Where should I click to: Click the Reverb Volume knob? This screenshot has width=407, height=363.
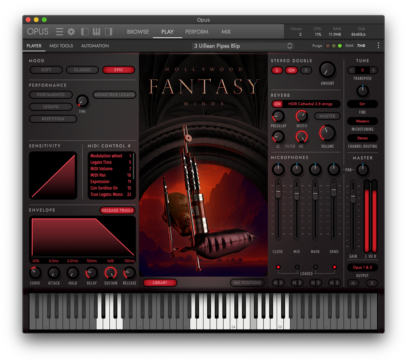coord(327,133)
